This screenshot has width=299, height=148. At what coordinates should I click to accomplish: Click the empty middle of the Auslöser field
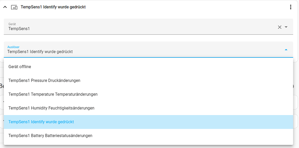[x=173, y=50]
